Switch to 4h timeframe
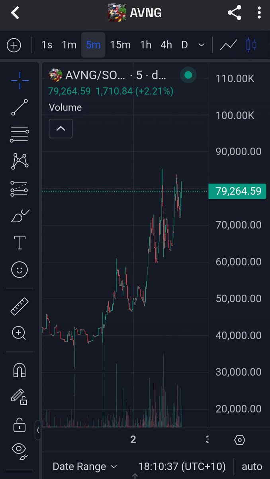This screenshot has width=270, height=479. [x=166, y=45]
